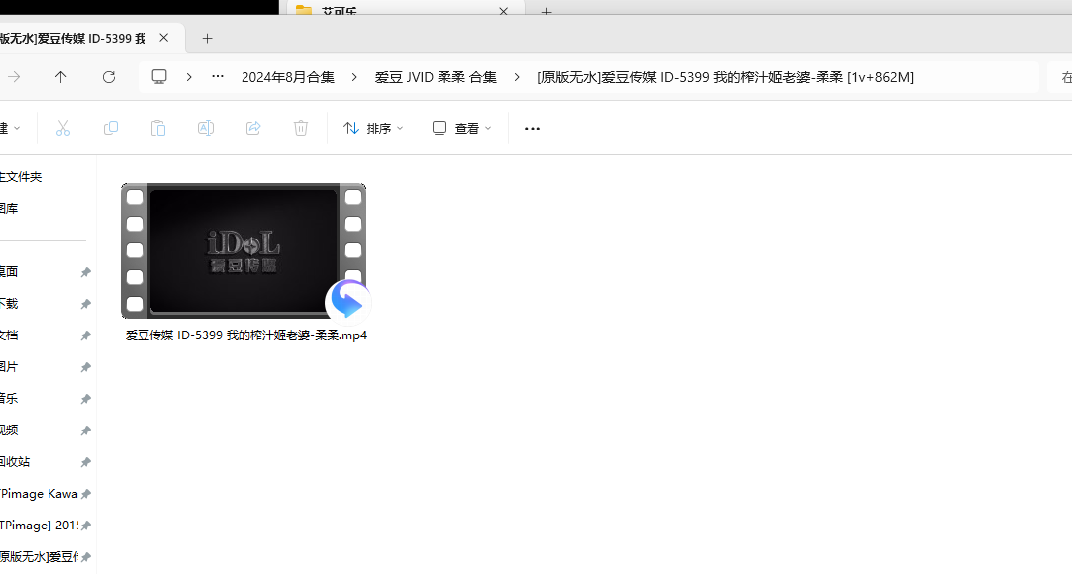Open the 排序 sort dropdown
Viewport: 1072px width, 574px height.
click(x=373, y=128)
